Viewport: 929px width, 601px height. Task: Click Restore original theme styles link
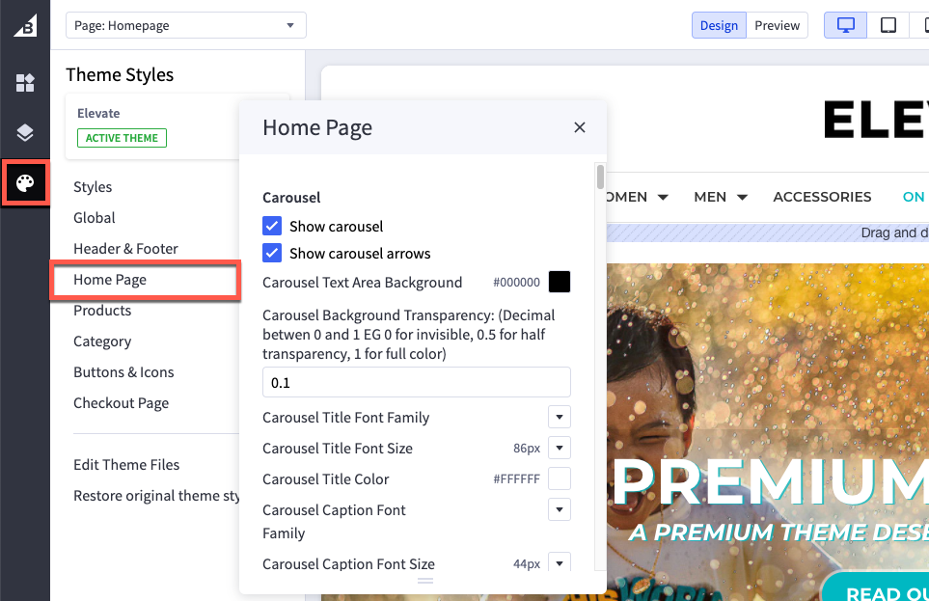coord(156,496)
